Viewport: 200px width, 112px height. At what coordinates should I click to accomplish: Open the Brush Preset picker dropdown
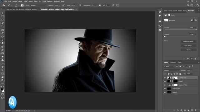(19, 6)
